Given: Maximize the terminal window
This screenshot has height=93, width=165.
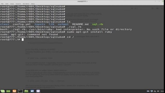Looking at the screenshot, I should coord(159,1).
